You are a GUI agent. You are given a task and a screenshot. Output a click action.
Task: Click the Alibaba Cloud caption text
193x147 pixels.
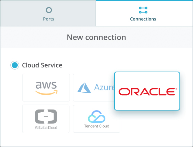point(46,128)
